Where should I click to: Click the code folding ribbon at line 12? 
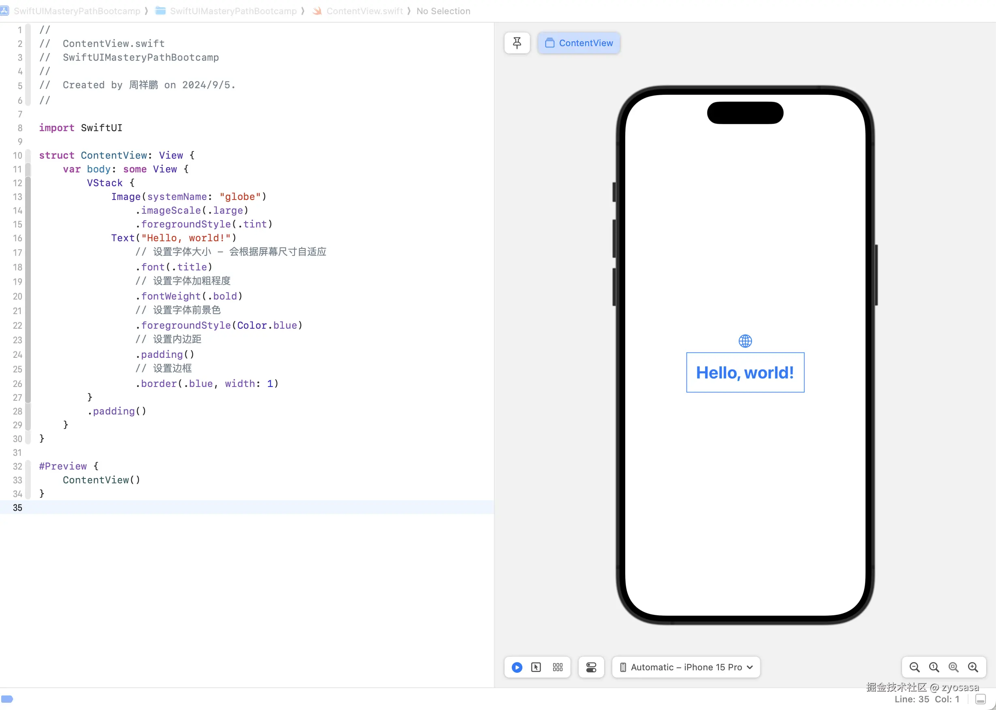coord(28,183)
